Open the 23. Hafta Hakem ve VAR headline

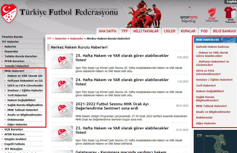pyautogui.click(x=122, y=130)
